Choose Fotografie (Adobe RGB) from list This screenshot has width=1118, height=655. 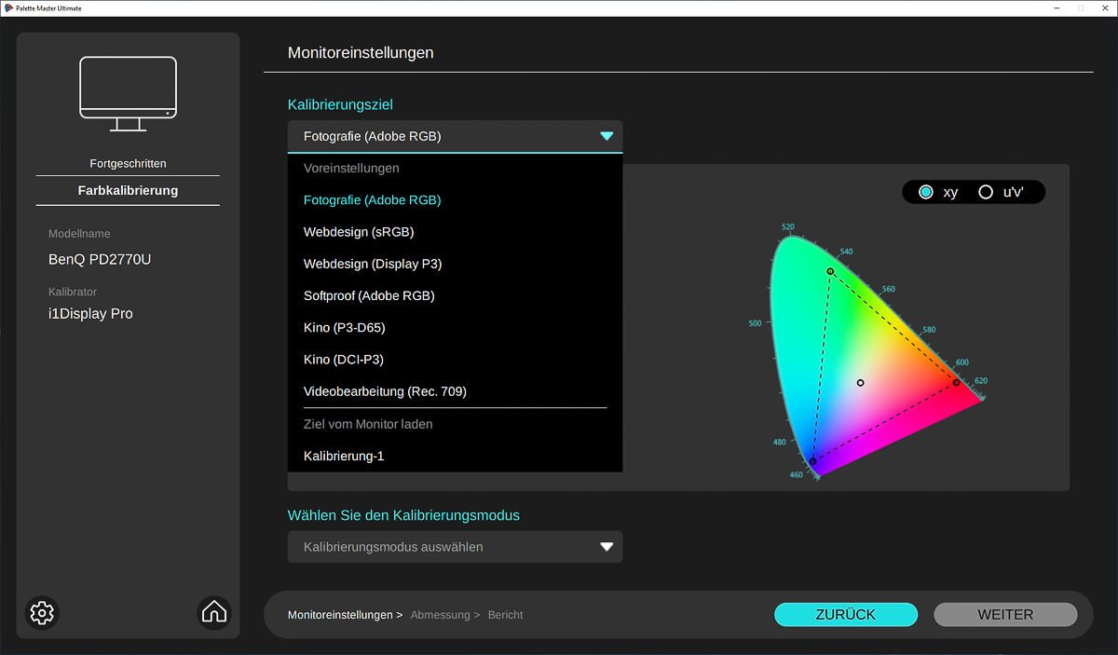click(x=372, y=200)
